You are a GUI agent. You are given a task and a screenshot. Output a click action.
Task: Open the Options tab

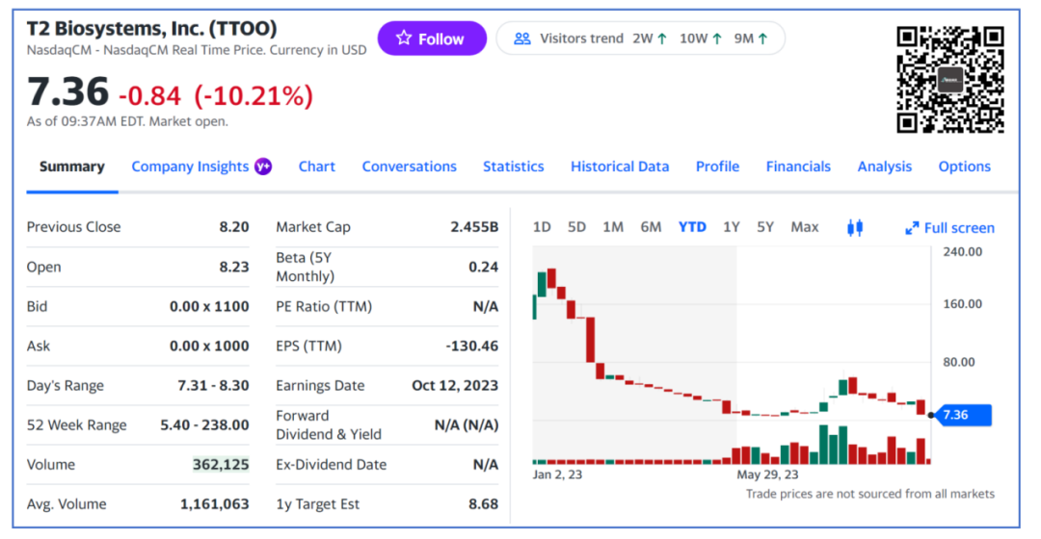click(964, 167)
